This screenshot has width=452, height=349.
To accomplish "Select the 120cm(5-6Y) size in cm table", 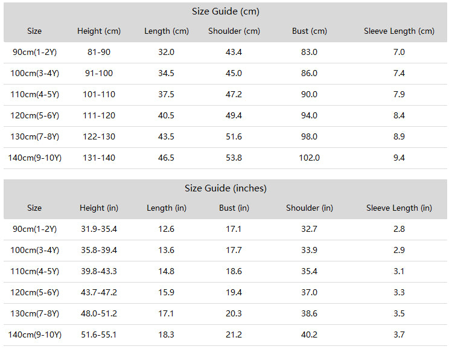I will 34,116.
